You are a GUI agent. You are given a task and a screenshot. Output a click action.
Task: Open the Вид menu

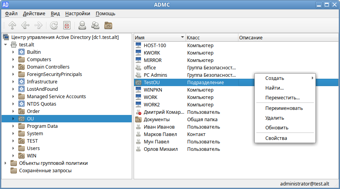click(55, 14)
